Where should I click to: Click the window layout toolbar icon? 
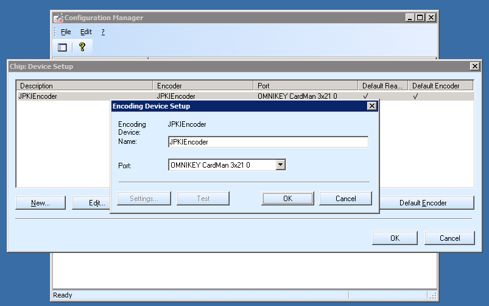[62, 47]
